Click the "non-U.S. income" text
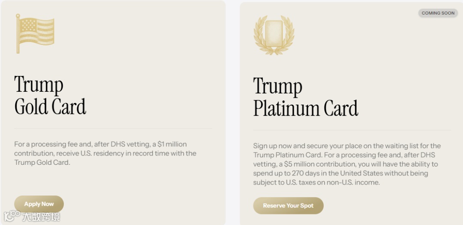 (x=353, y=182)
